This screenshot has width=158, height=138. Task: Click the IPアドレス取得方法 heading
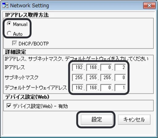click(x=27, y=15)
